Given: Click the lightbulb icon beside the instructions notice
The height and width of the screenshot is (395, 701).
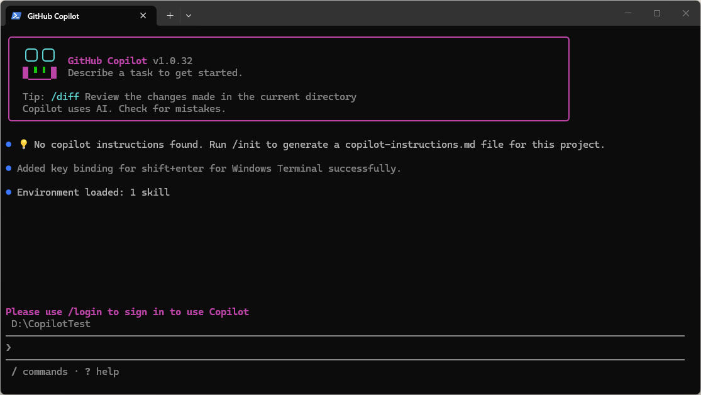Looking at the screenshot, I should click(x=24, y=145).
